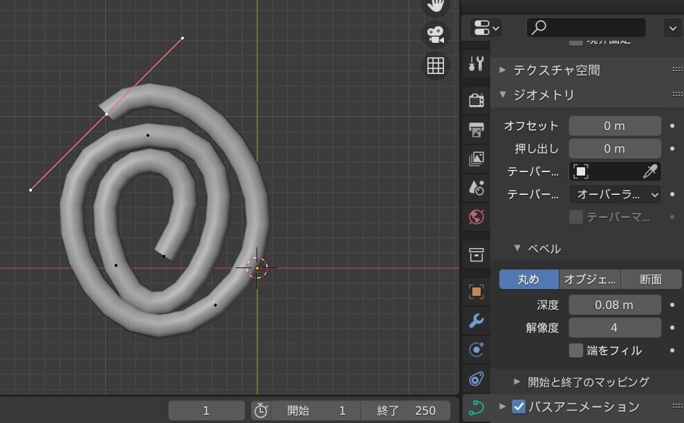This screenshot has height=423, width=684.
Task: Open the Object properties tab
Action: [476, 291]
